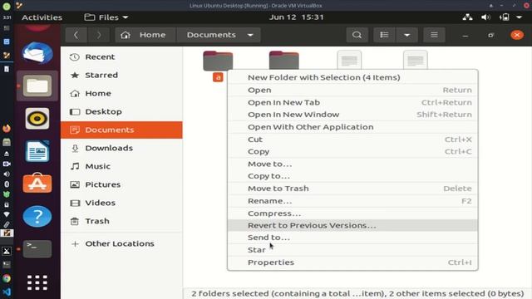Select Revert to Previous Versions…
The image size is (532, 299).
[x=352, y=225]
